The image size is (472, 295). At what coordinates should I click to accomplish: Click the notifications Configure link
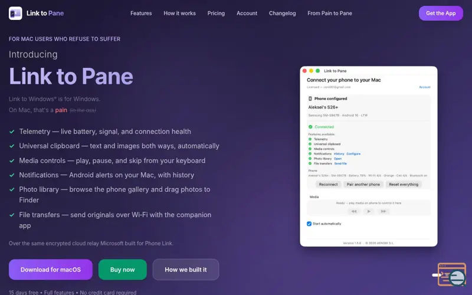pos(353,154)
